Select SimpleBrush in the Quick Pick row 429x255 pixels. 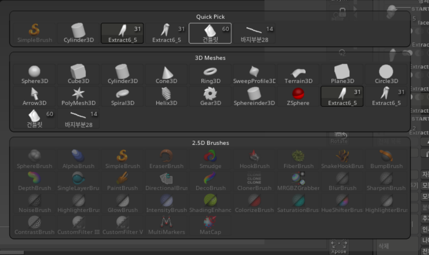[34, 33]
